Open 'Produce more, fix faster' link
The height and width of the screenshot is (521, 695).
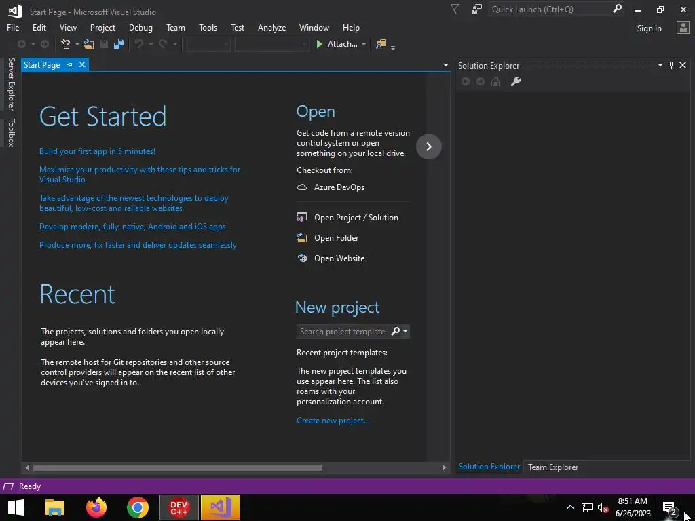(138, 244)
